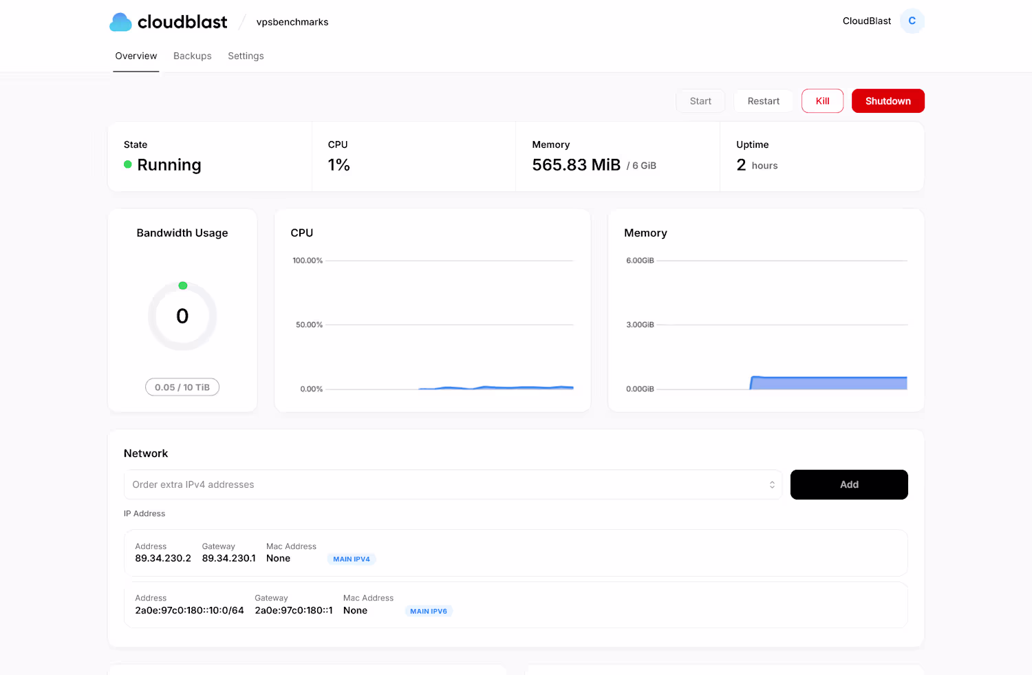Restart the server with Restart button
The width and height of the screenshot is (1032, 675).
click(764, 101)
